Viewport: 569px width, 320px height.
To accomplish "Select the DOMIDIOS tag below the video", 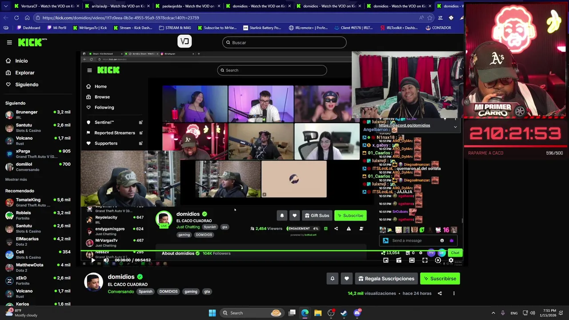I will 168,292.
